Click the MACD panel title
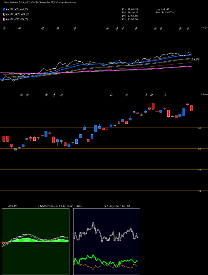Image resolution: width=208 pixels, height=275 pixels. 12,206
